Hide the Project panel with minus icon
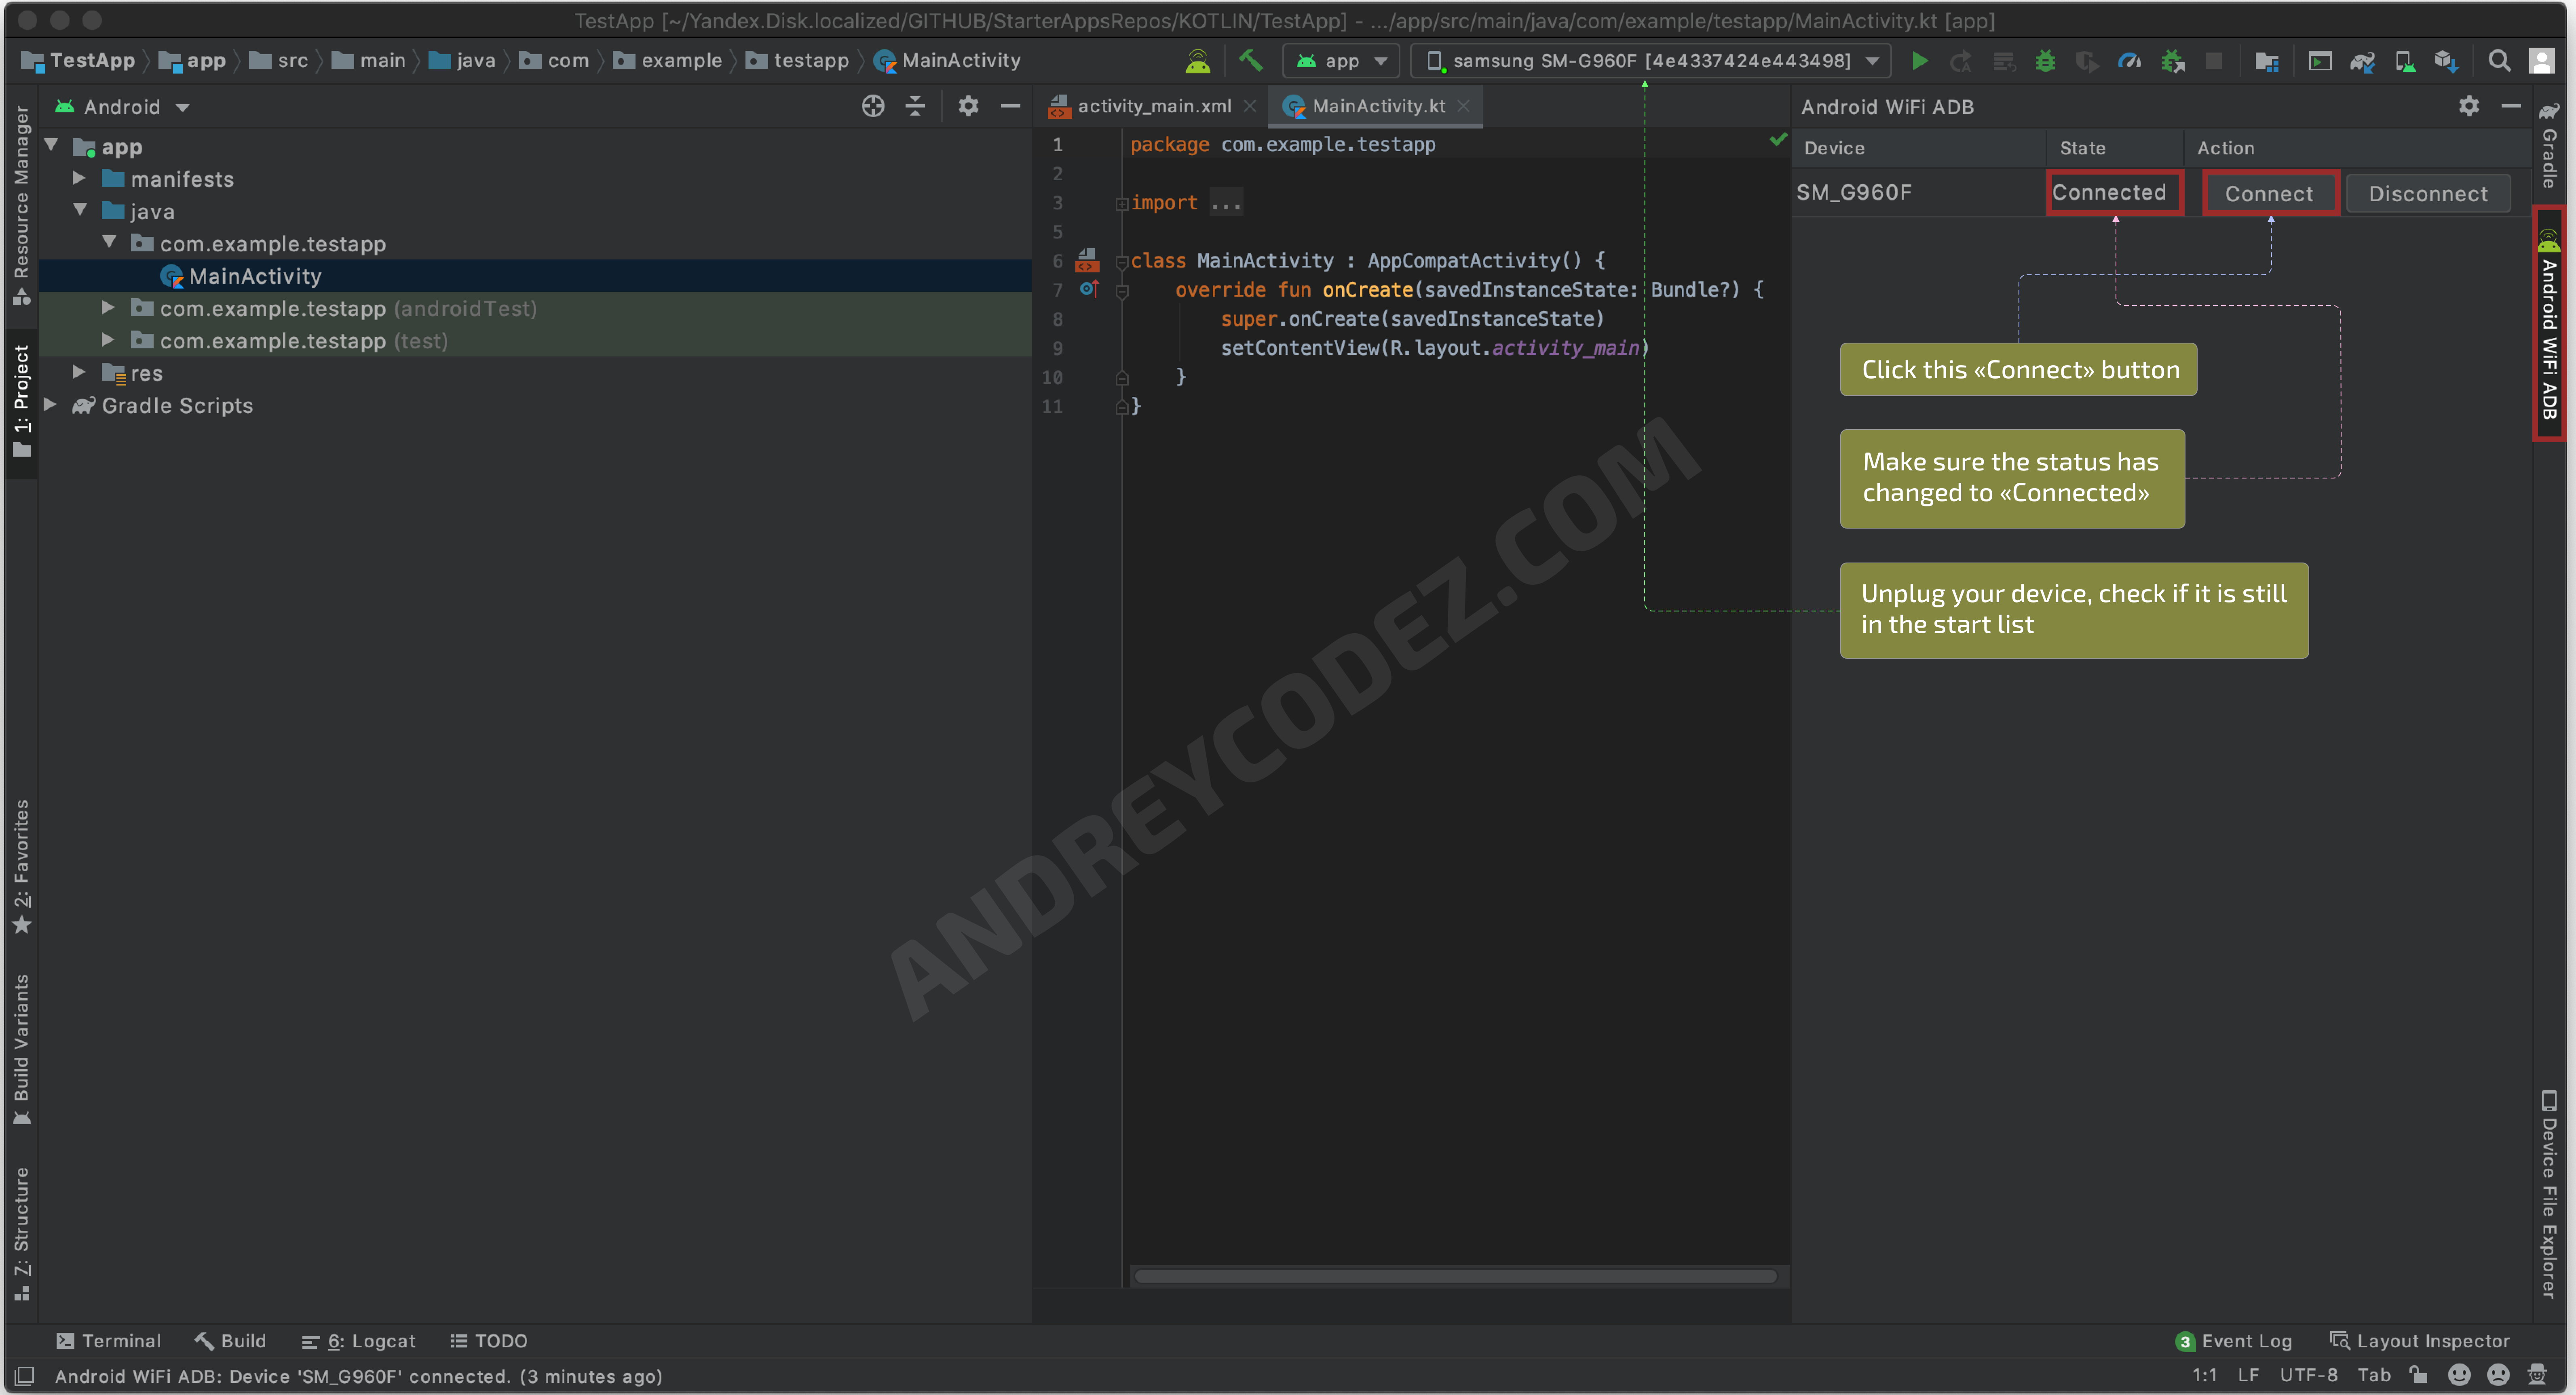This screenshot has height=1395, width=2576. click(1010, 106)
